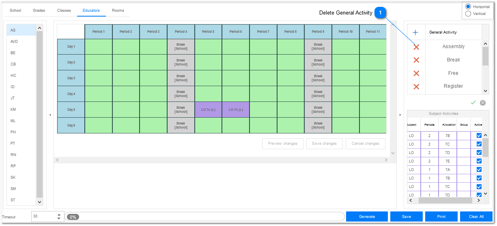The image size is (497, 226).
Task: Toggle Active checkbox for LO 7C, 1 period
Action: (479, 186)
